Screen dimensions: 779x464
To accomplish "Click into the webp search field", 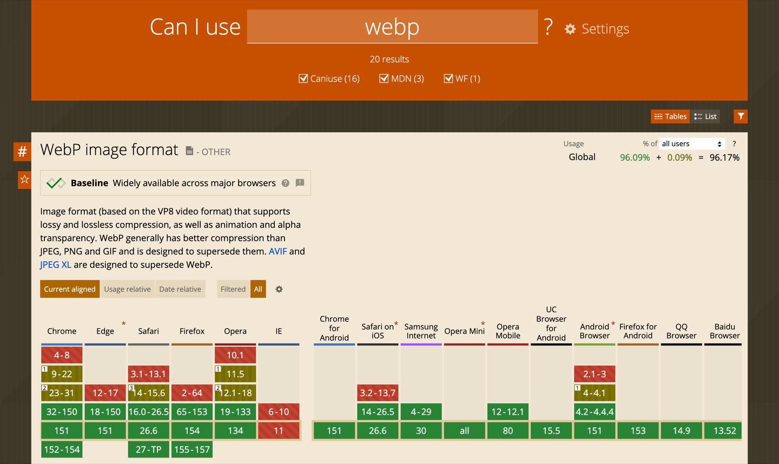I will pos(392,26).
